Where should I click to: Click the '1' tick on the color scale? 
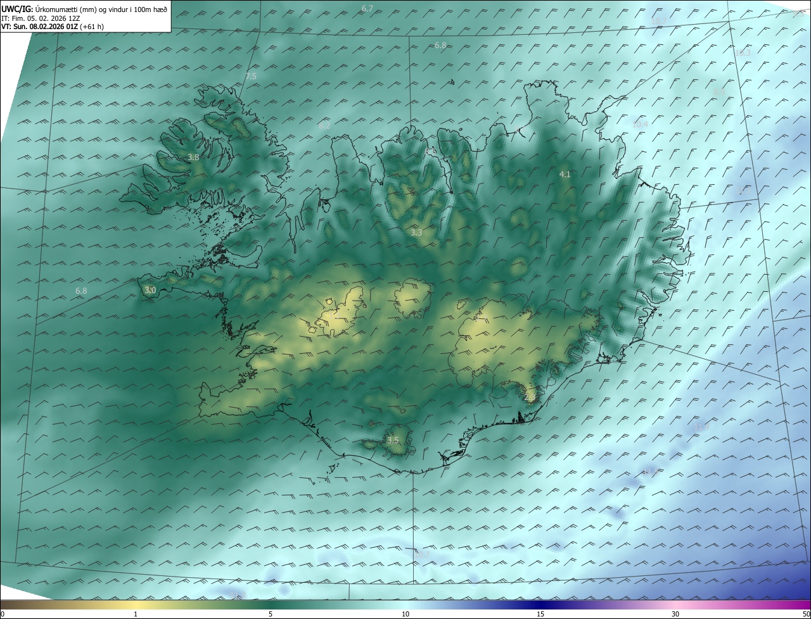click(x=136, y=614)
